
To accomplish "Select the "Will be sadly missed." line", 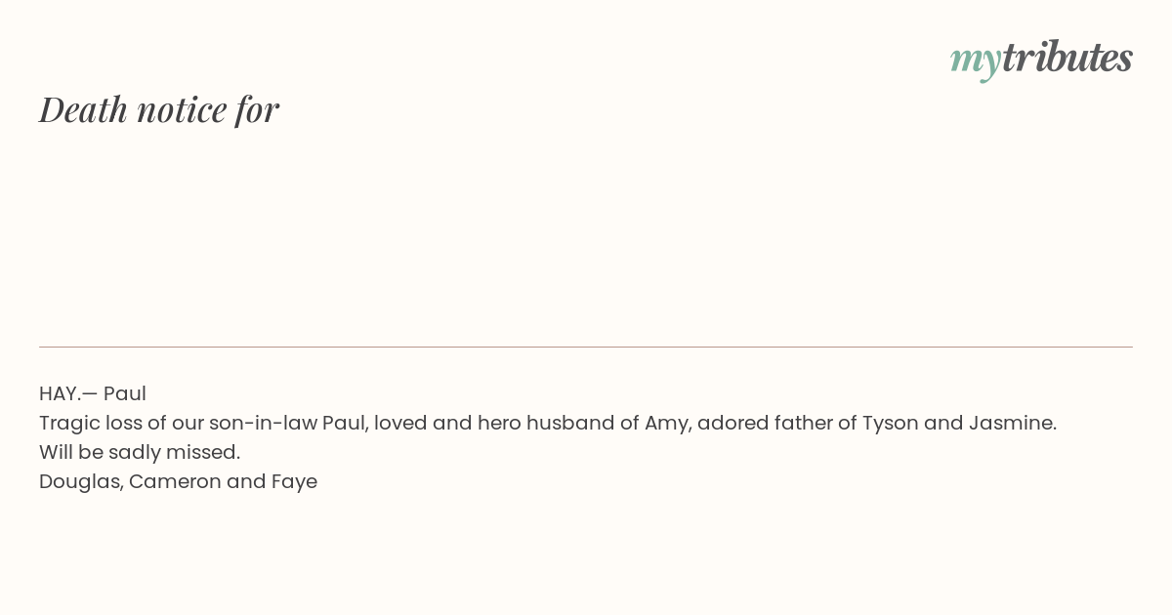I will pyautogui.click(x=140, y=452).
